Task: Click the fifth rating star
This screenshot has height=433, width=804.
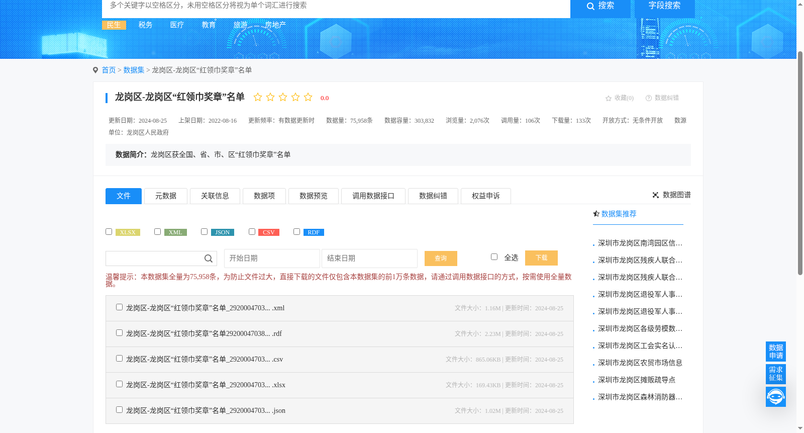Action: click(308, 97)
